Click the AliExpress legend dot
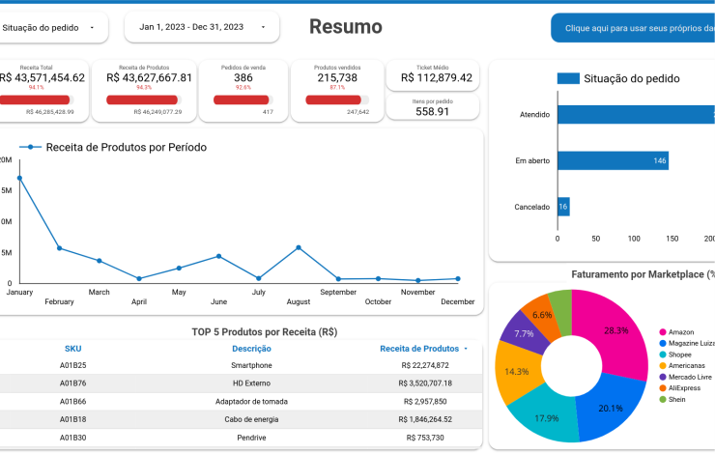Viewport: 715px width, 454px height. [x=662, y=387]
